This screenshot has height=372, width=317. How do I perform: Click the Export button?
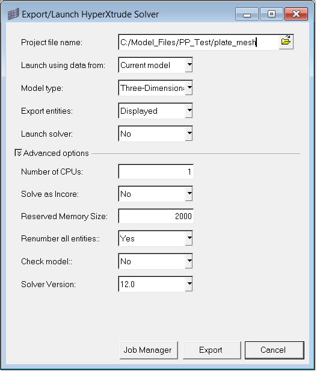coord(212,350)
